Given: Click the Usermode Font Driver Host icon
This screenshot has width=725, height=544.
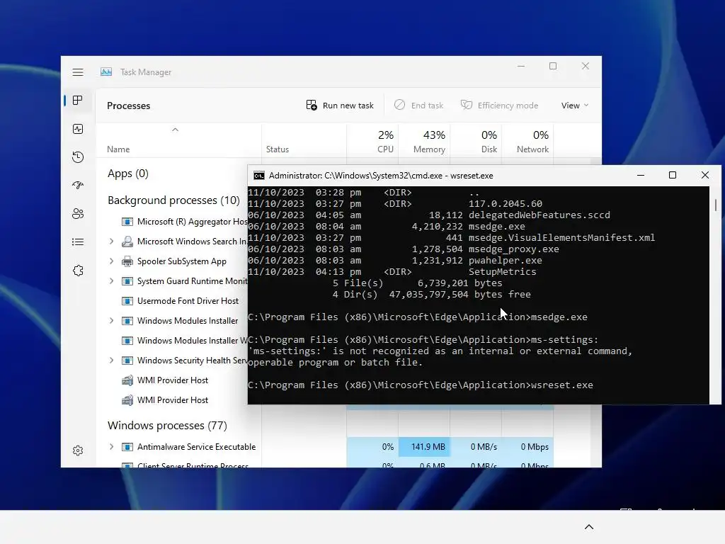Looking at the screenshot, I should [x=127, y=301].
